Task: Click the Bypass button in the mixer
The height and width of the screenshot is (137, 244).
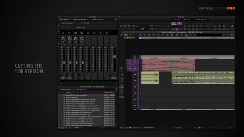Action: 79,28
